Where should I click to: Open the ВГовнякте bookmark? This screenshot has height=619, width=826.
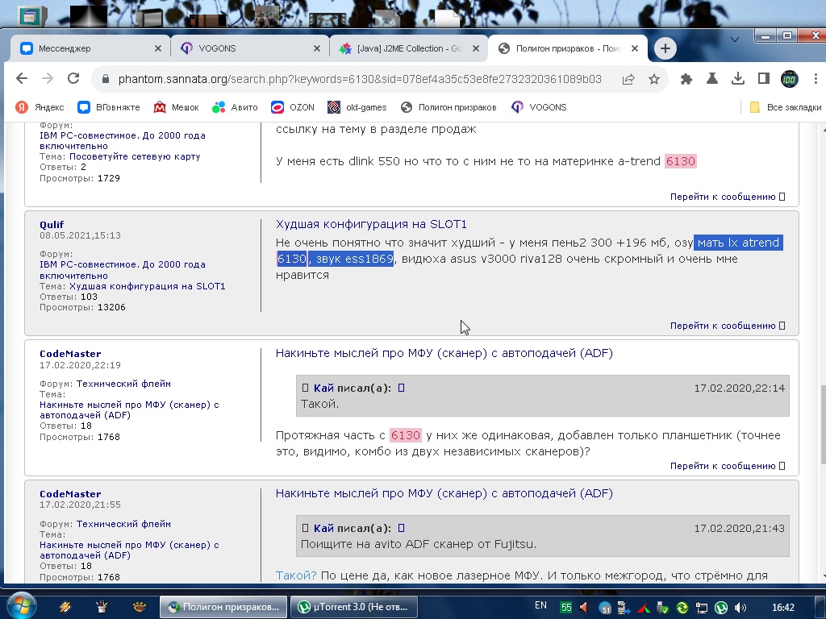[109, 107]
